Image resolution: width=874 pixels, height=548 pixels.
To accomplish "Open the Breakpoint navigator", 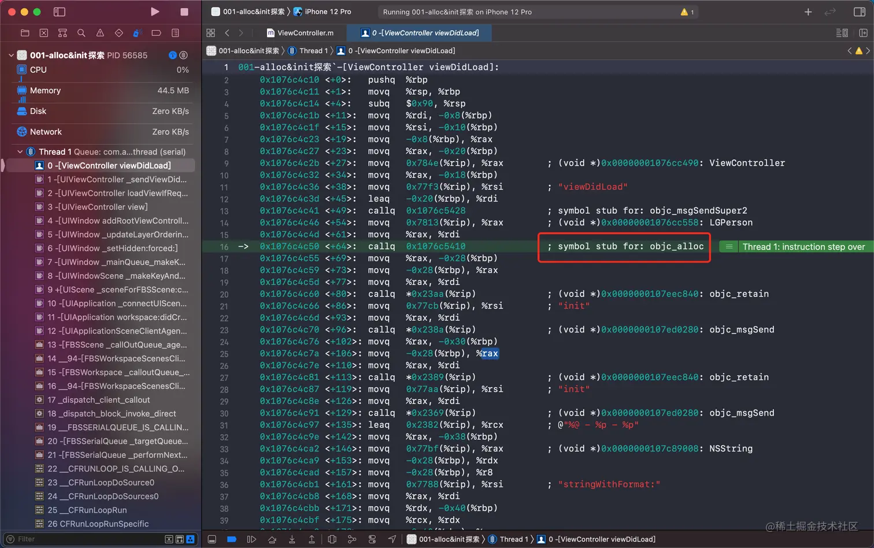I will [x=156, y=33].
